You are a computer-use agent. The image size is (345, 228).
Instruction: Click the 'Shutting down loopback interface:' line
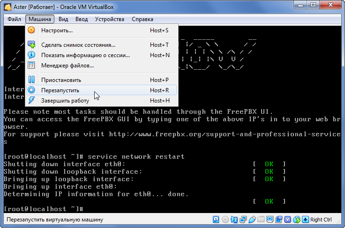[73, 171]
